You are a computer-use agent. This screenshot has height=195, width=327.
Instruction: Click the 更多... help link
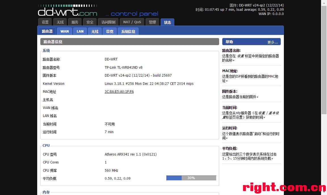point(272,42)
